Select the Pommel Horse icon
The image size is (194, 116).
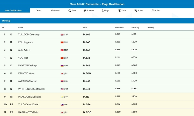click(85, 11)
